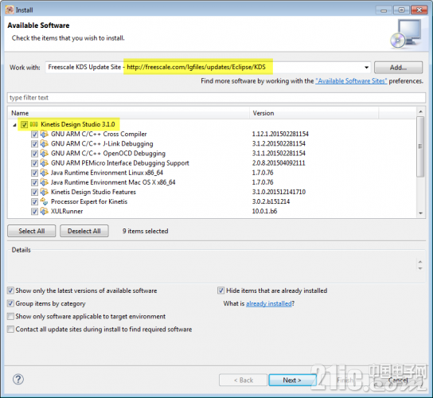Click the Next > button

coord(292,380)
